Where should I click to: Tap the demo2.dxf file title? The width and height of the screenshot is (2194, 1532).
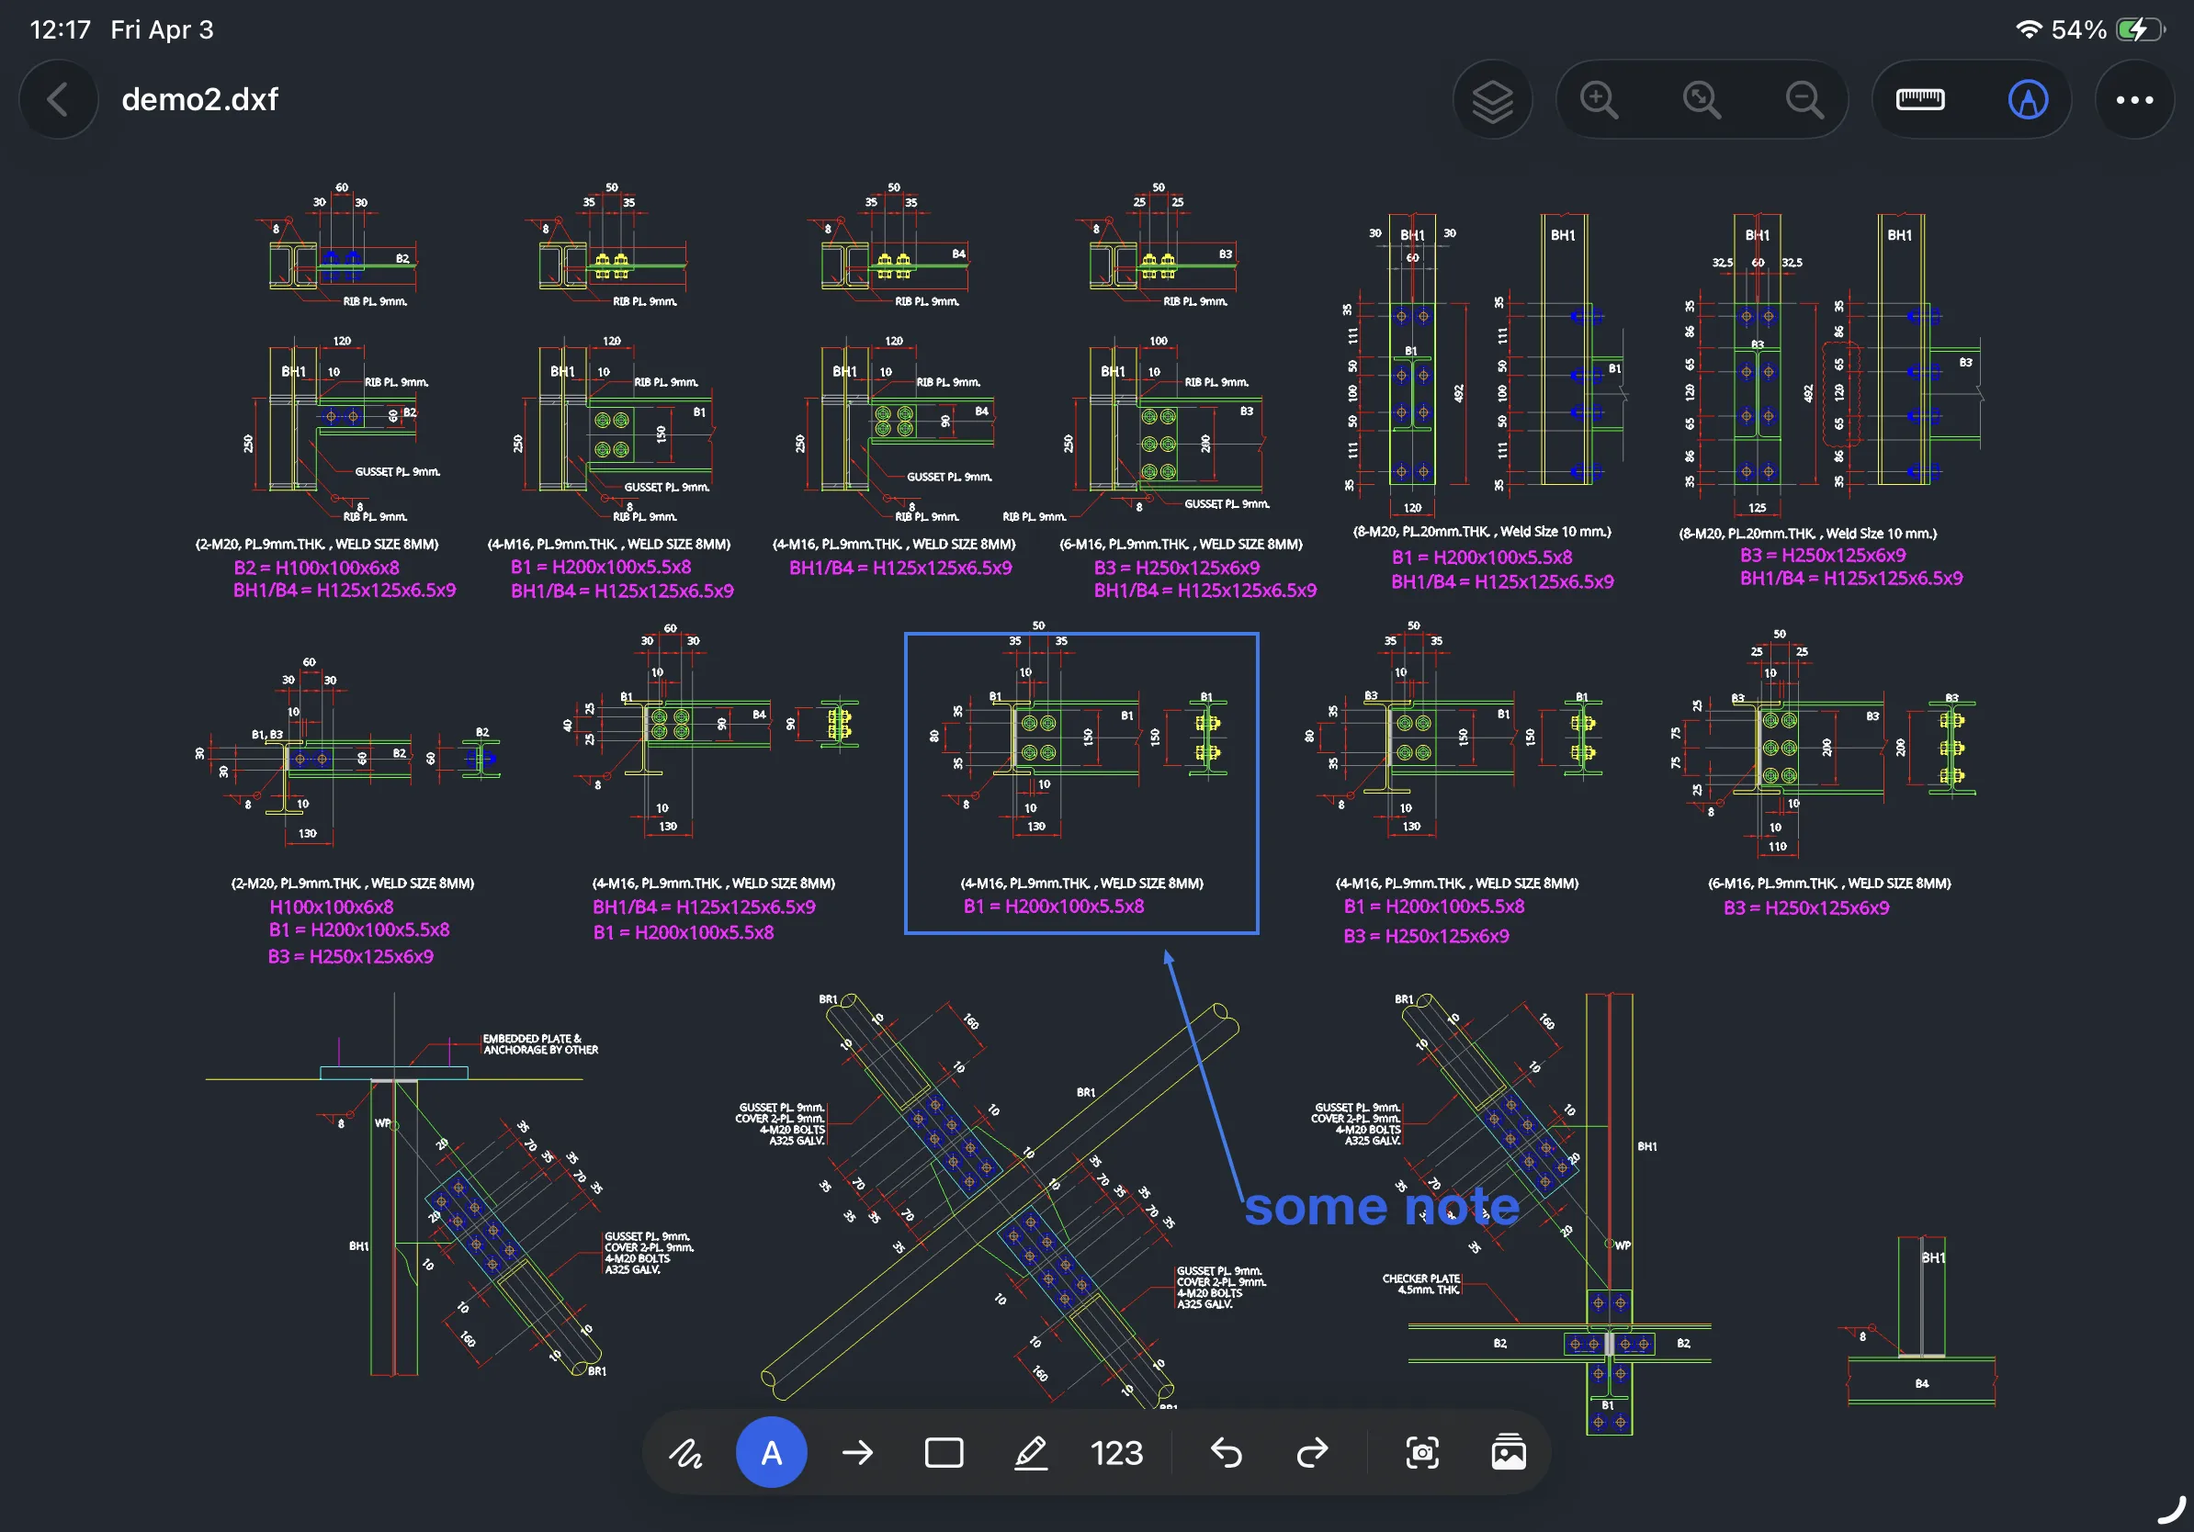coord(199,99)
